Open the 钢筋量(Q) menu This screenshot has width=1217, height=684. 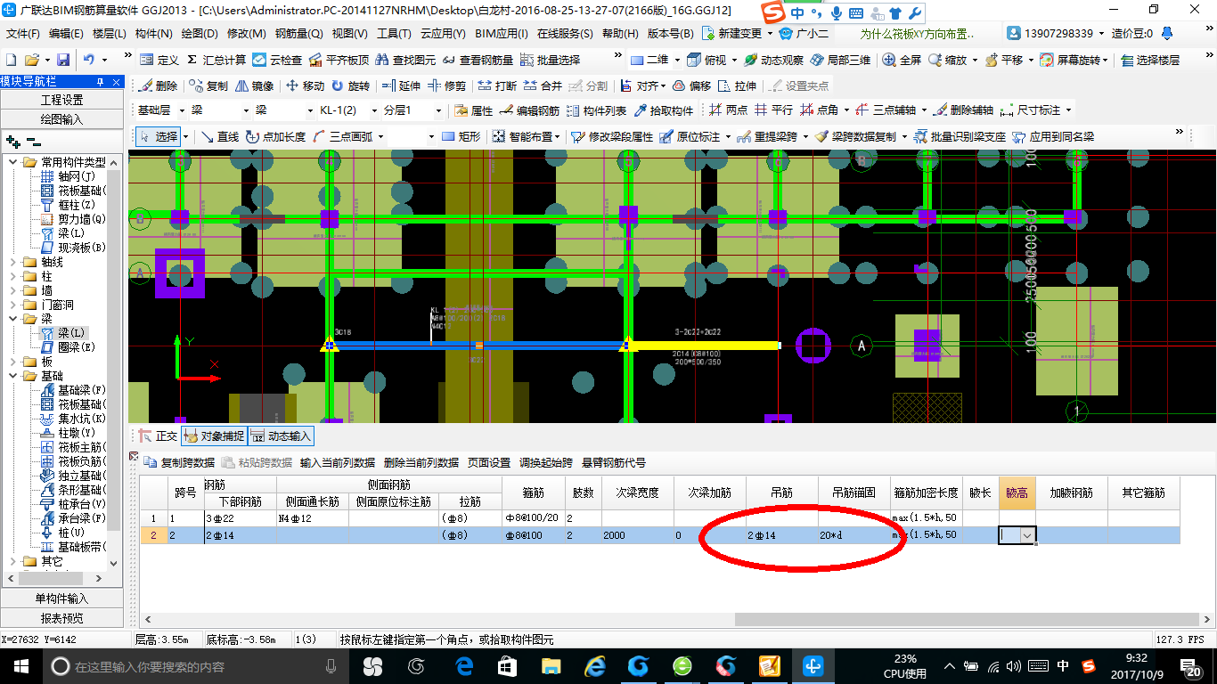tap(298, 34)
